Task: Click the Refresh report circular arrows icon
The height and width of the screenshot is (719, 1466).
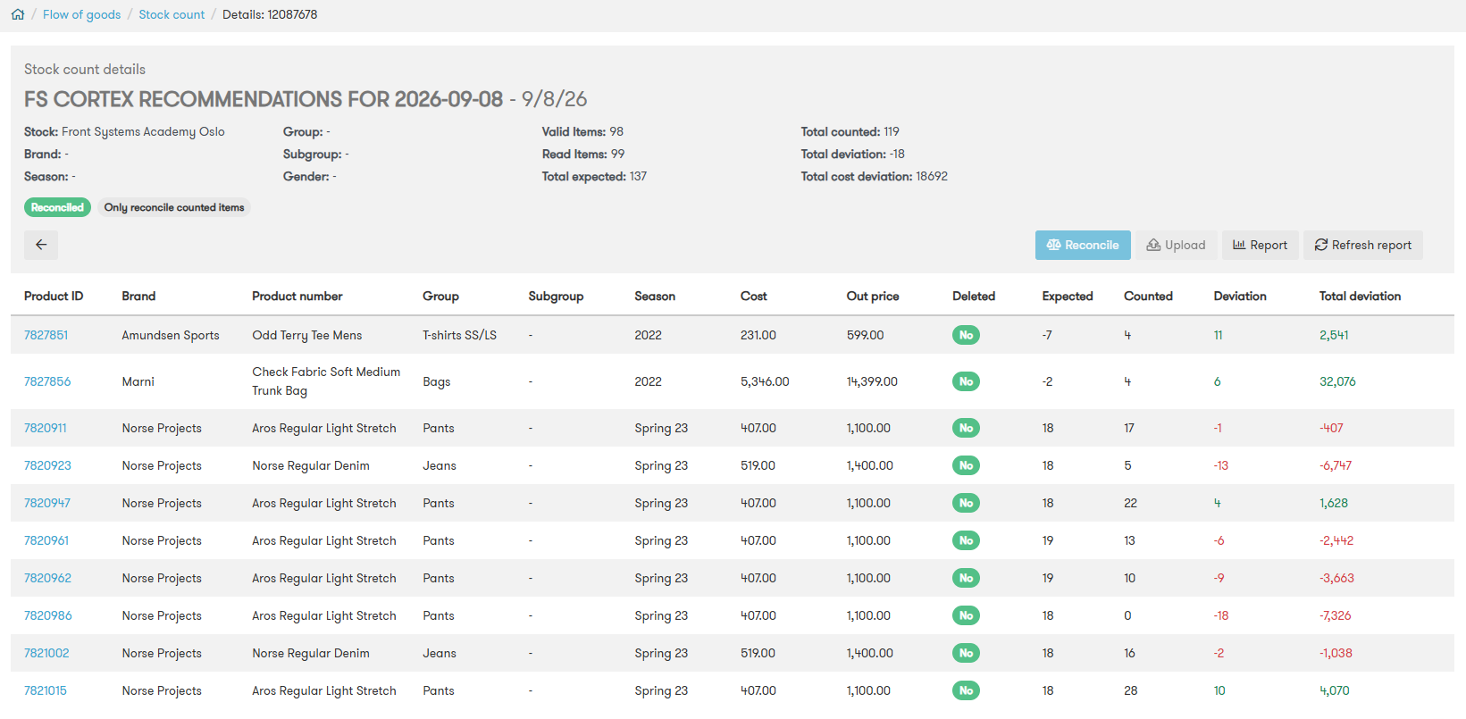Action: [x=1321, y=245]
